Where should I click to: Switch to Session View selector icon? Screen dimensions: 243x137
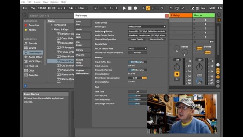tap(219, 20)
